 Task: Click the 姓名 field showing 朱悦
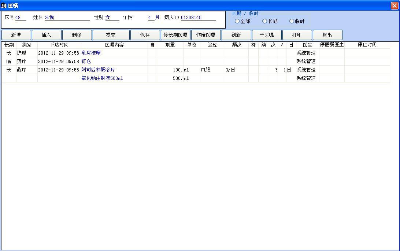67,18
